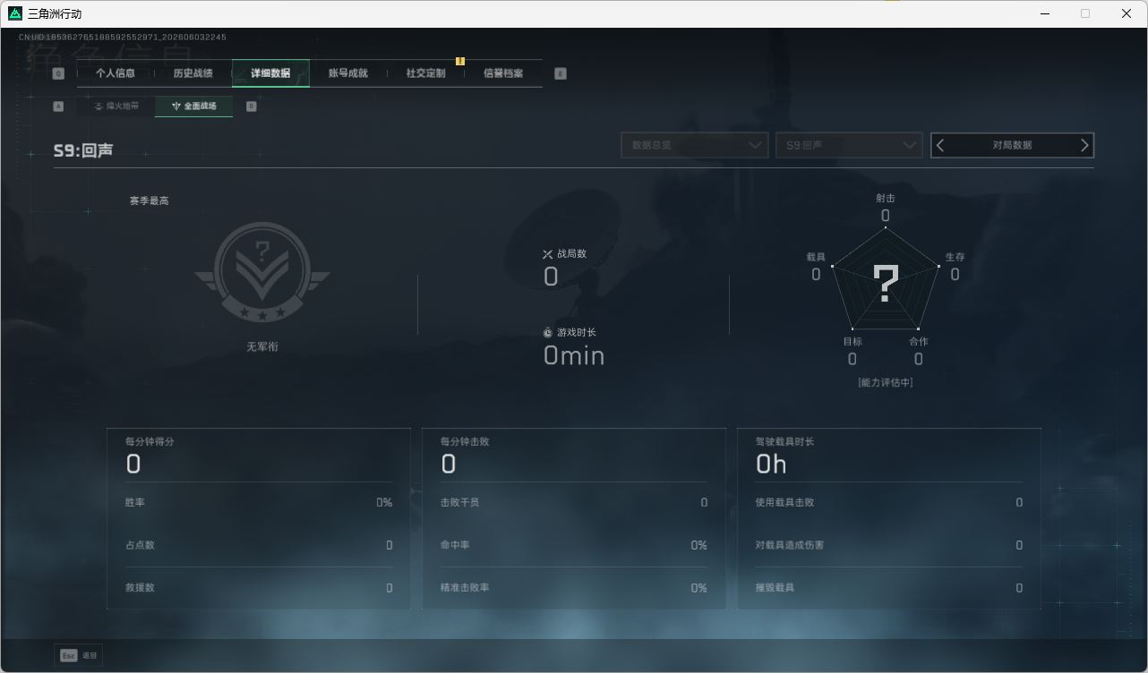Click the 摧毁载具 stat row
The width and height of the screenshot is (1148, 673).
click(x=889, y=588)
